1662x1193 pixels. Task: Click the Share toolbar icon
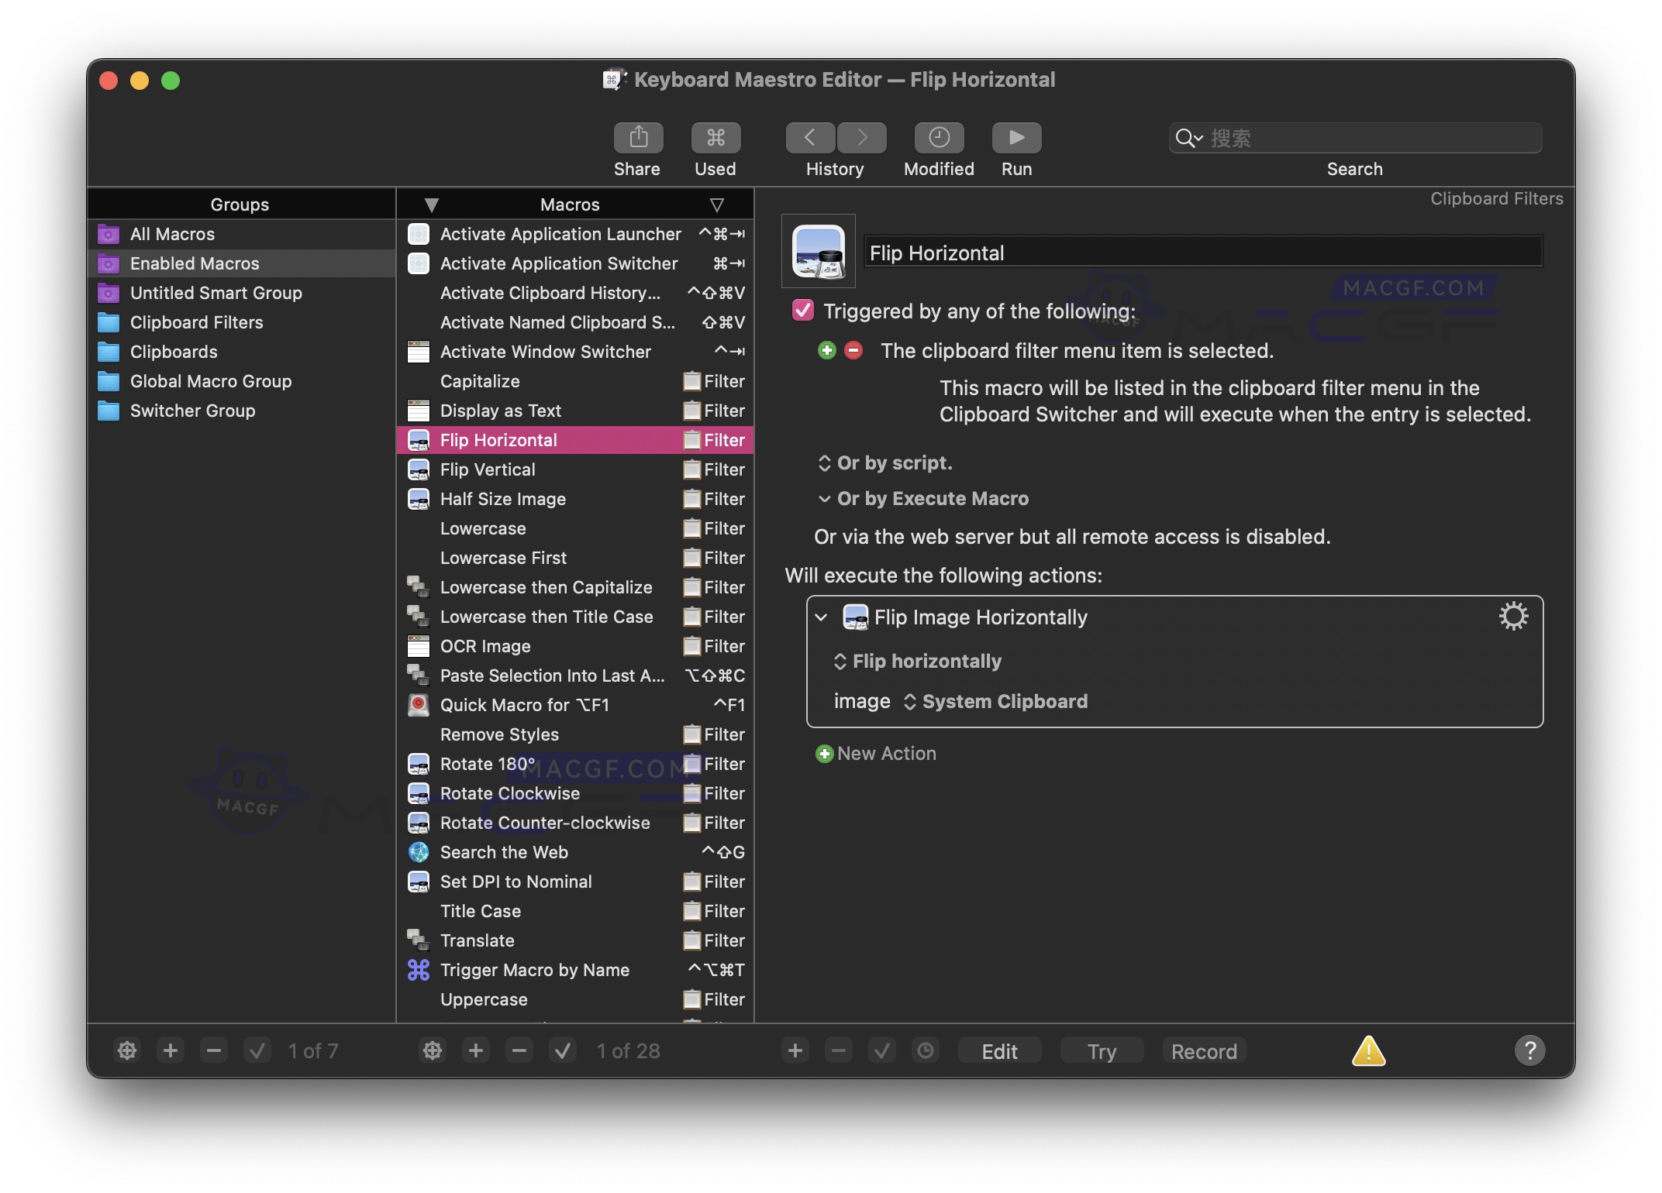[638, 138]
